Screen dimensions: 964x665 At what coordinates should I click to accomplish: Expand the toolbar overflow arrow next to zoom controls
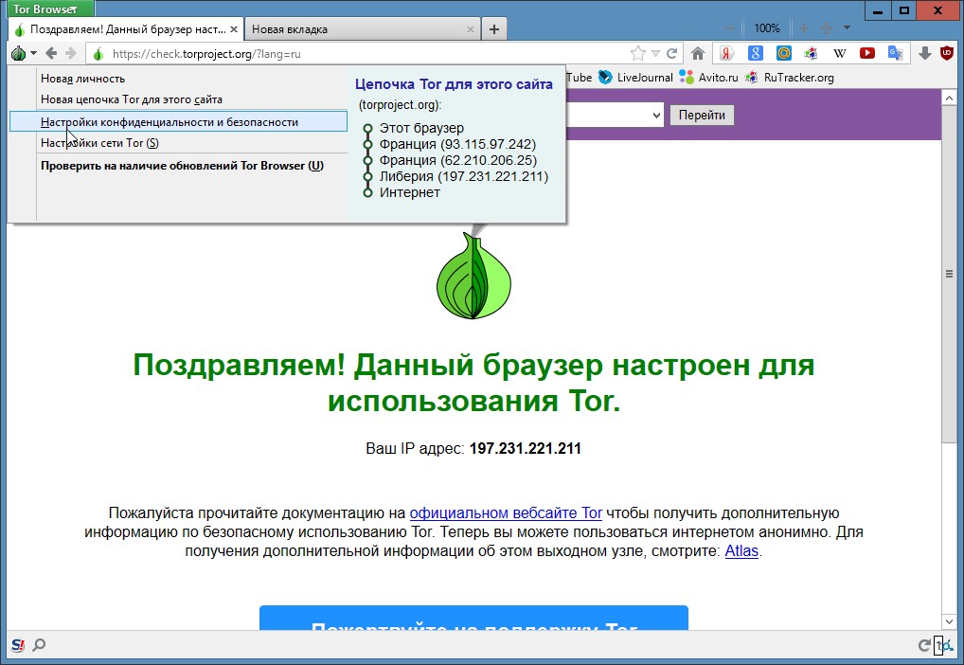(847, 27)
